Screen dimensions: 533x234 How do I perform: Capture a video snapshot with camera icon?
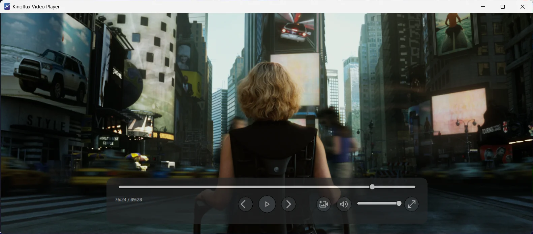point(323,204)
